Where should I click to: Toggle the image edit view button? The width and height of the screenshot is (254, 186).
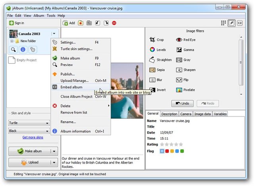tap(232, 23)
